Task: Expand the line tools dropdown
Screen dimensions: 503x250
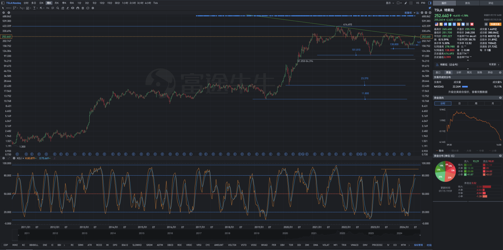Action: point(11,8)
